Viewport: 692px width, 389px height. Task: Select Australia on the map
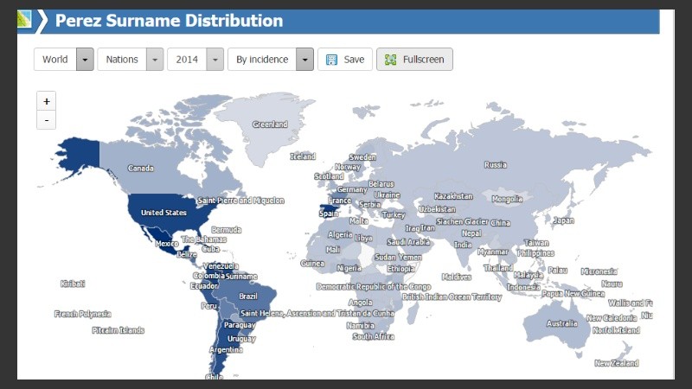(562, 323)
